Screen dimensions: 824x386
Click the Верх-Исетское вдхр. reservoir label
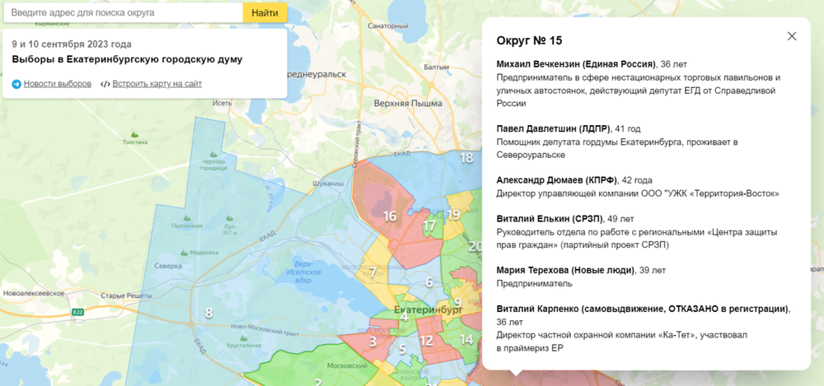click(304, 272)
